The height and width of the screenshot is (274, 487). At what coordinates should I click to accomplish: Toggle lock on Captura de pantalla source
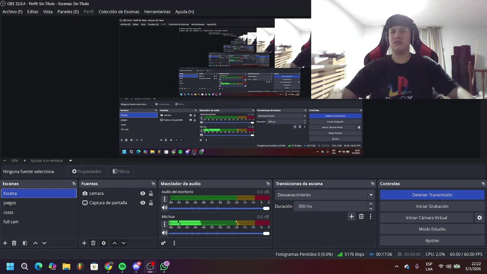pos(151,203)
